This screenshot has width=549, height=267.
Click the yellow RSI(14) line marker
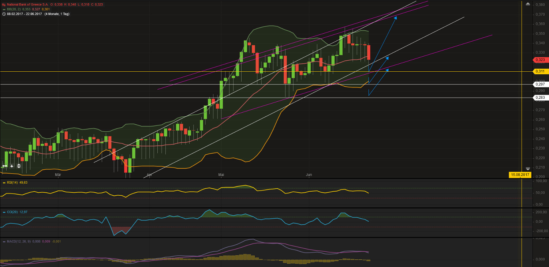point(4,183)
